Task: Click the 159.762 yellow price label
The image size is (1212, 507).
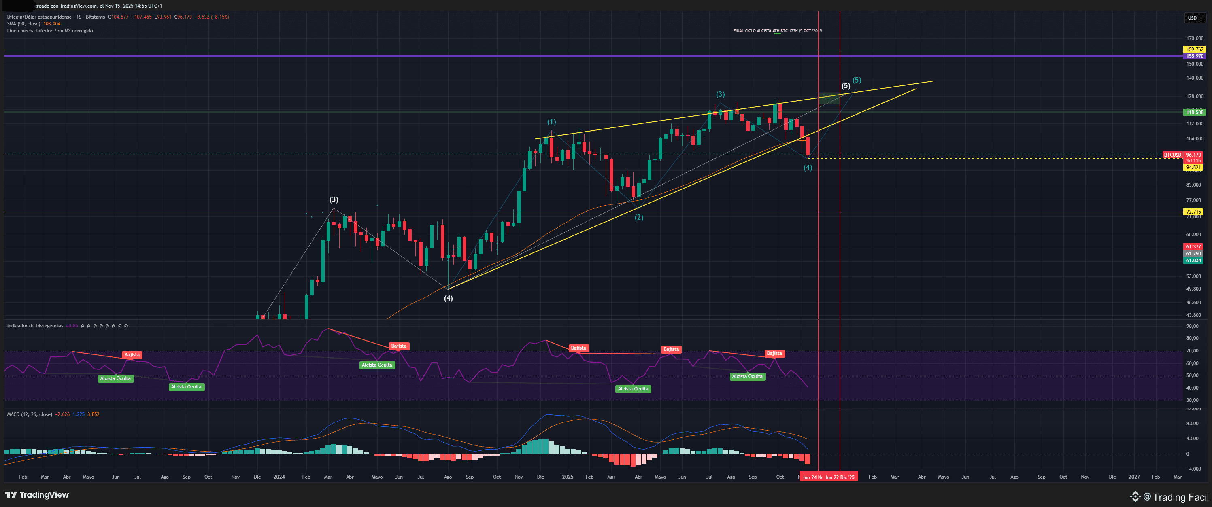Action: pyautogui.click(x=1194, y=49)
